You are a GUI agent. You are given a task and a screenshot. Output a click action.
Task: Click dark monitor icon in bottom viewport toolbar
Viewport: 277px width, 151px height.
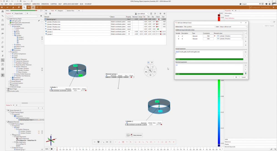(x=98, y=142)
